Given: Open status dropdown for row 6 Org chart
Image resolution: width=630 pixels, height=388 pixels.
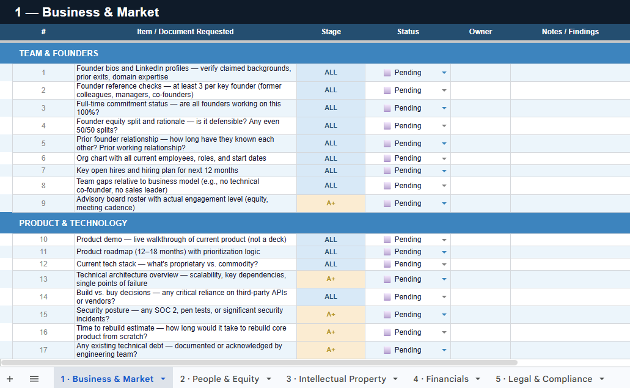Looking at the screenshot, I should click(444, 159).
